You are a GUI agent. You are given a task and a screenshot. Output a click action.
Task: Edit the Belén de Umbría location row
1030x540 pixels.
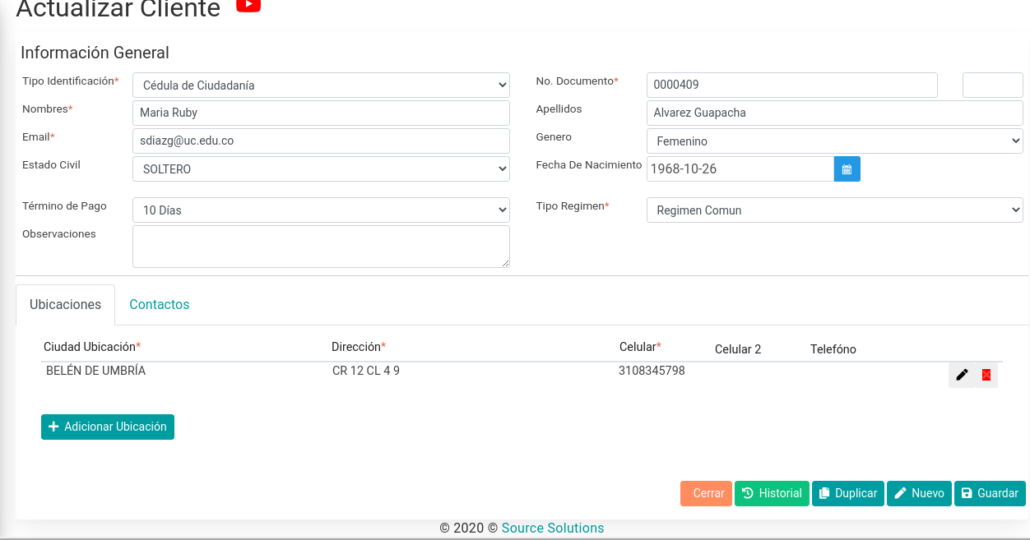[x=962, y=375]
